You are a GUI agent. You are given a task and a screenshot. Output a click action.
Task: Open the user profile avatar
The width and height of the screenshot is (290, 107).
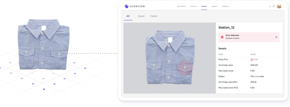279,6
